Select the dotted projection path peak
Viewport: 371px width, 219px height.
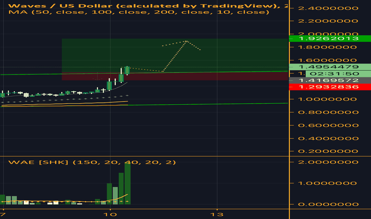[186, 41]
